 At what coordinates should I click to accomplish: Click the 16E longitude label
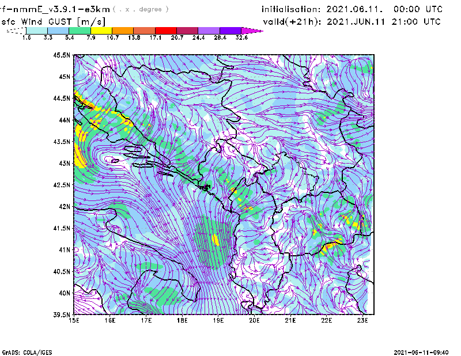coord(110,320)
